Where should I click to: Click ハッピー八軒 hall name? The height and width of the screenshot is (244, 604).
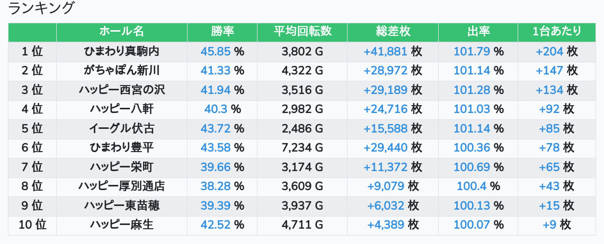(121, 109)
